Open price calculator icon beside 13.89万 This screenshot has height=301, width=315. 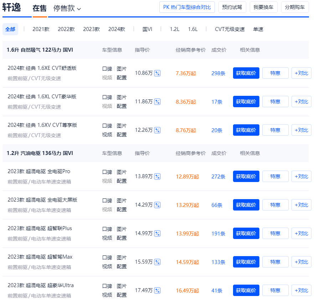[157, 177]
